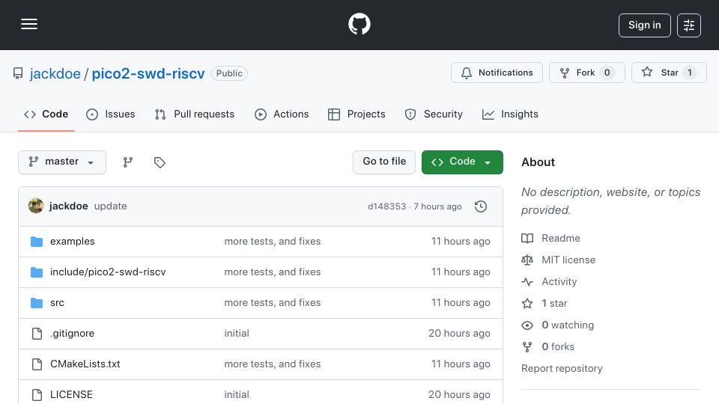Open the hamburger navigation menu

point(29,24)
